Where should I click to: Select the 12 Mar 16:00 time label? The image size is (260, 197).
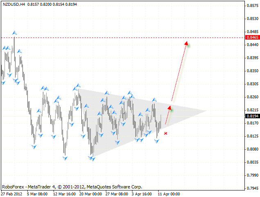pos(63,194)
